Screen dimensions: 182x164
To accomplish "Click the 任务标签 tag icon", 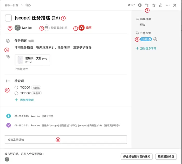I will point(137,33).
